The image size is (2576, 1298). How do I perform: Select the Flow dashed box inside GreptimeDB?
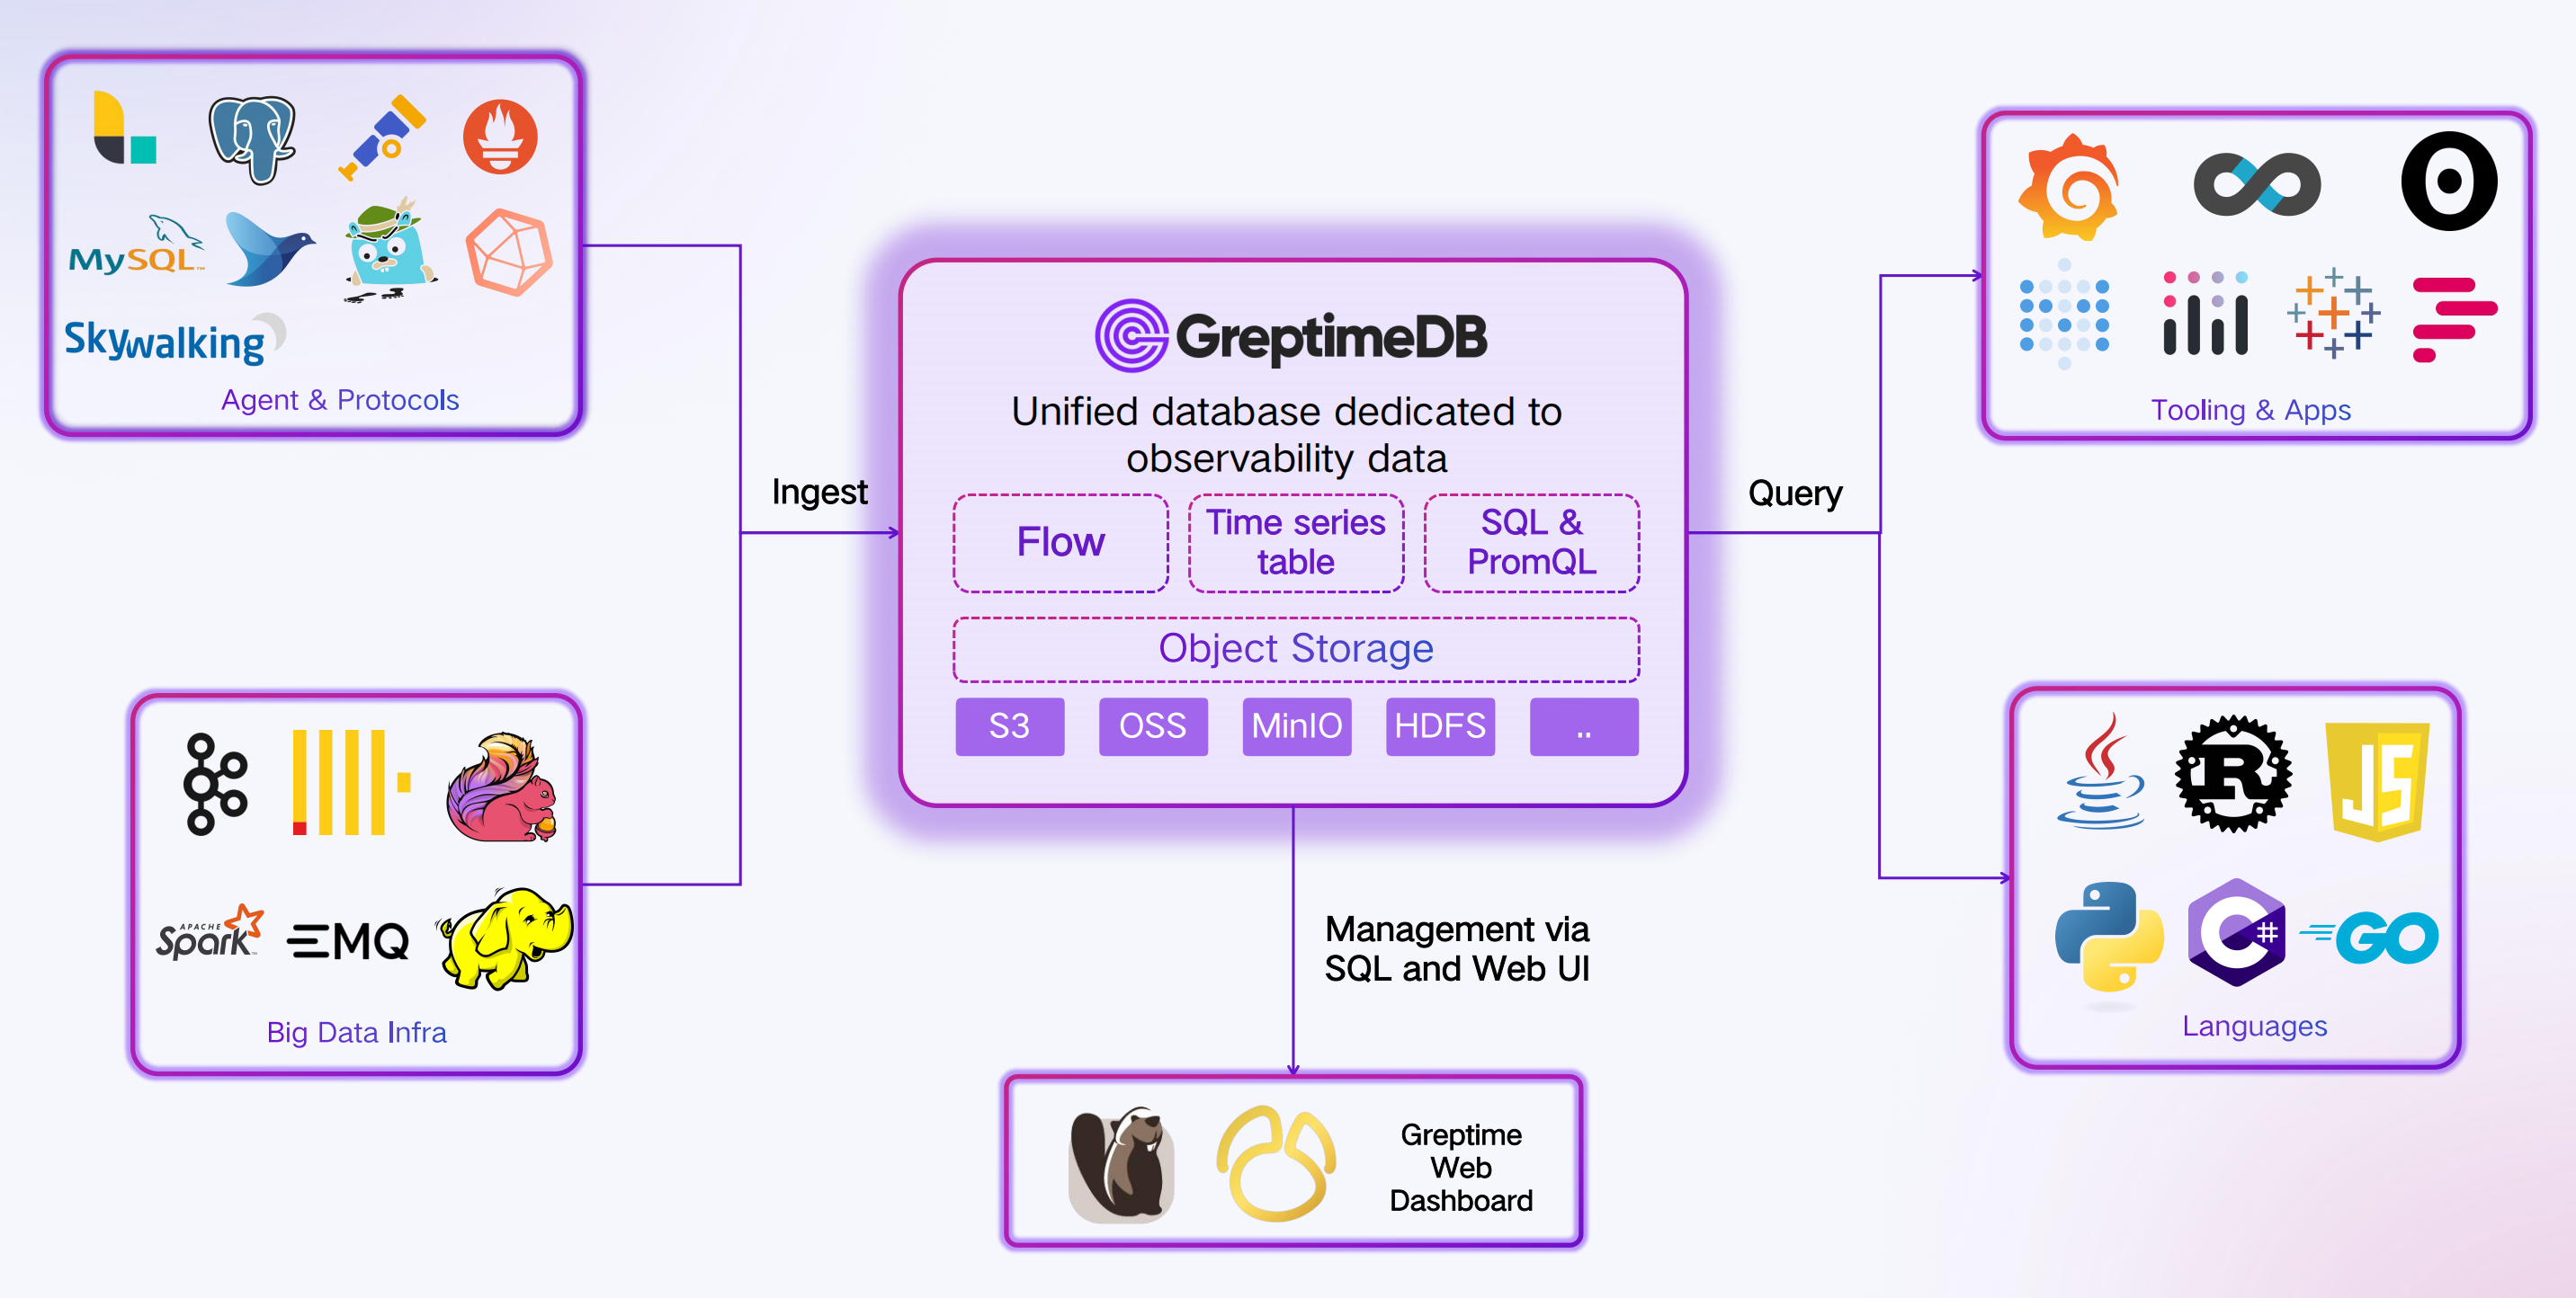coord(1060,543)
